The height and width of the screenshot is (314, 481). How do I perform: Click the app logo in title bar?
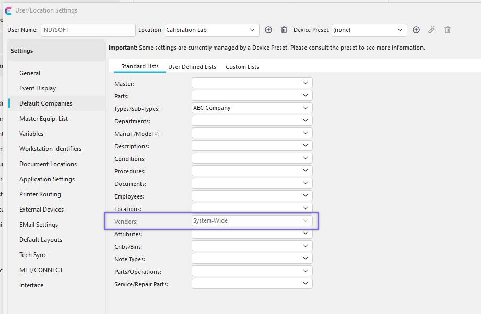8,10
